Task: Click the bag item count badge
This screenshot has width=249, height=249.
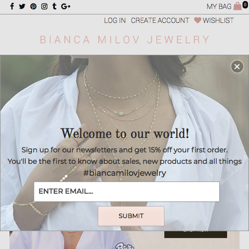Action: tap(245, 4)
